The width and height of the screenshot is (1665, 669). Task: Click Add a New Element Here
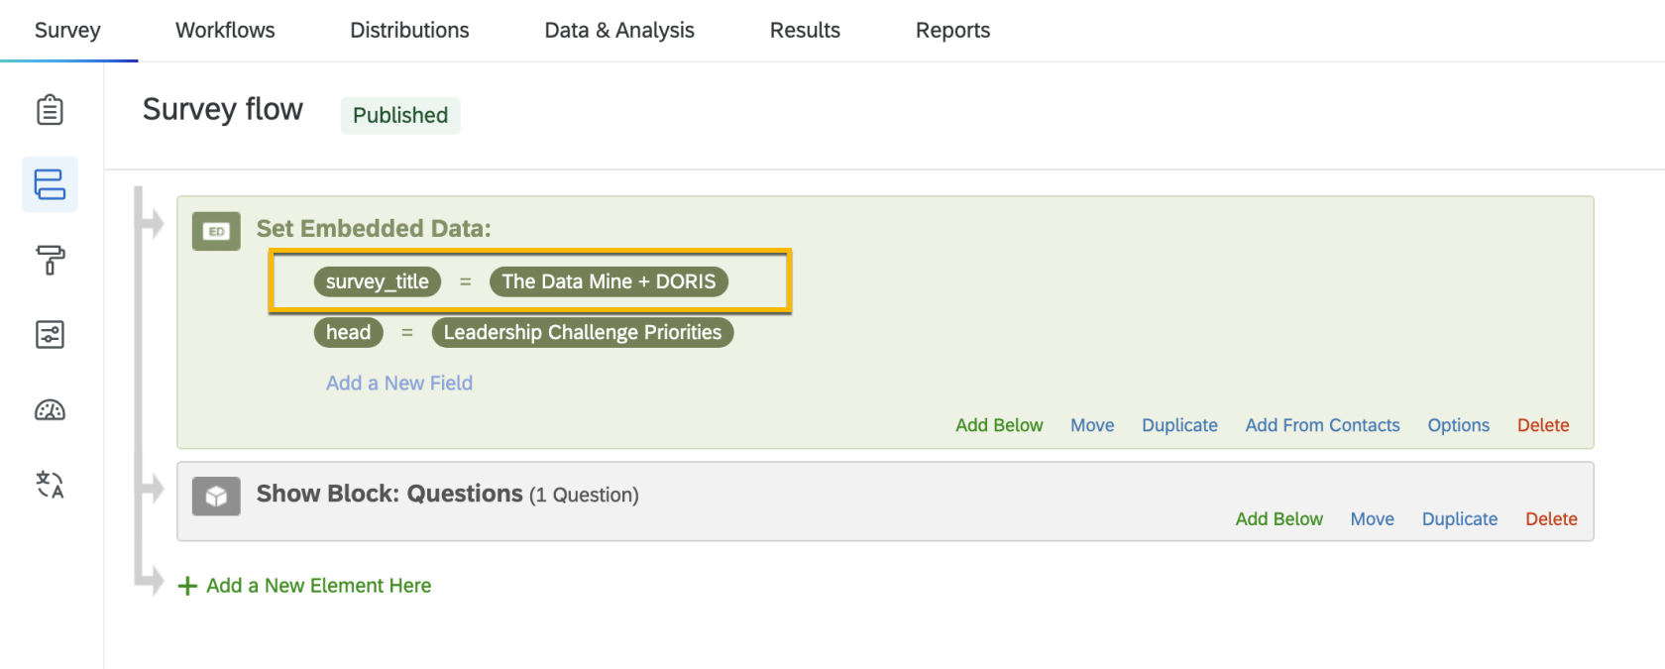pos(318,586)
